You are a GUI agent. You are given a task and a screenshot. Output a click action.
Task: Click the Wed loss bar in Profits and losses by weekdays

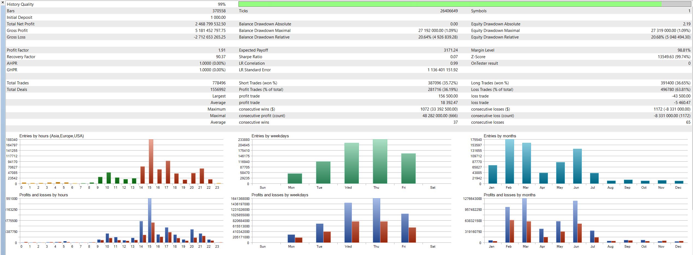(355, 232)
